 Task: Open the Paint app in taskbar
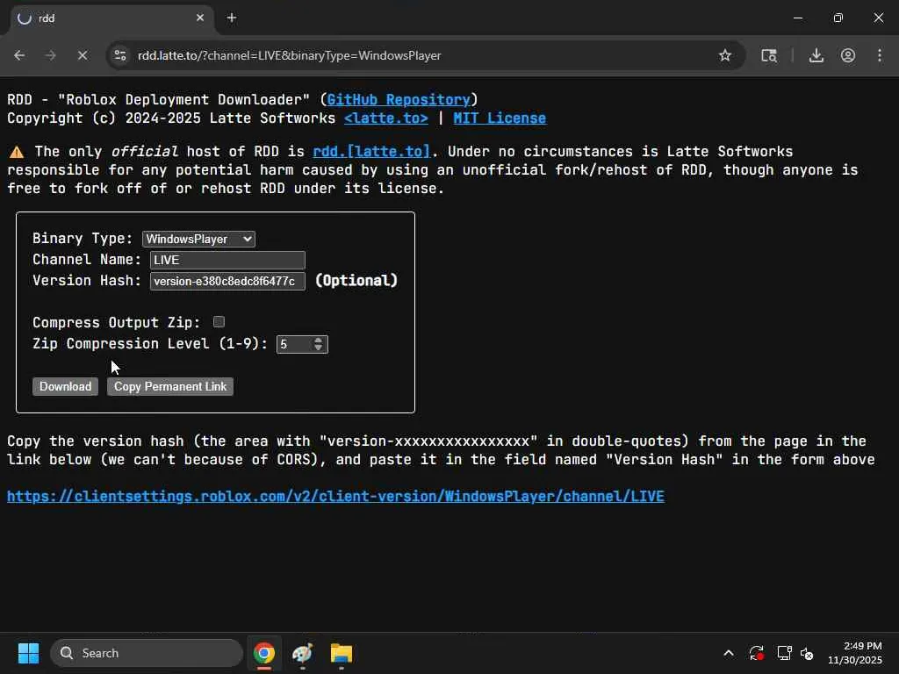coord(302,653)
